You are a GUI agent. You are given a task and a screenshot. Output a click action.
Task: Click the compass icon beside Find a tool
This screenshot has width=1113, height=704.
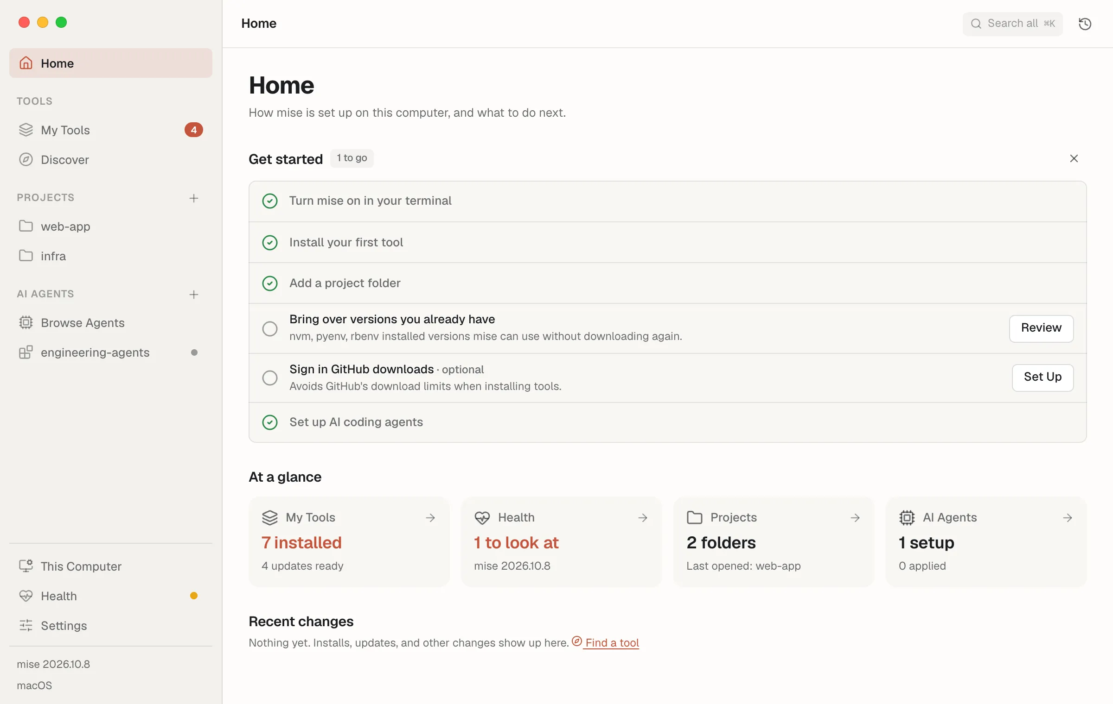[x=577, y=641]
